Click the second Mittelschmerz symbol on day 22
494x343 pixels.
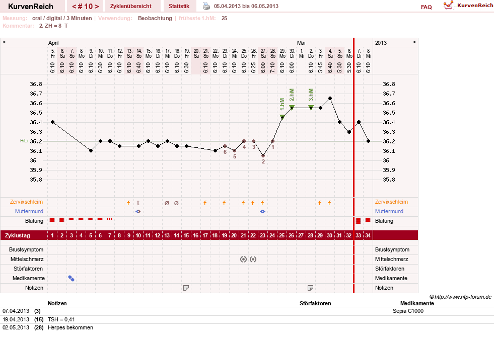pyautogui.click(x=253, y=259)
